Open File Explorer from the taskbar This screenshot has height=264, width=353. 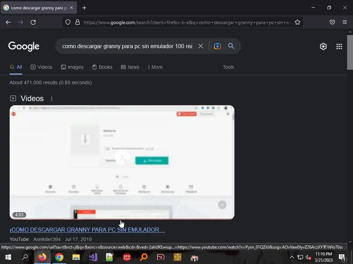tap(76, 257)
